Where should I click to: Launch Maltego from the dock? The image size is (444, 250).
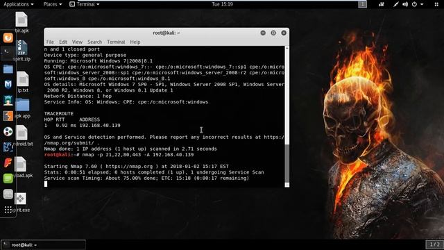coord(8,131)
